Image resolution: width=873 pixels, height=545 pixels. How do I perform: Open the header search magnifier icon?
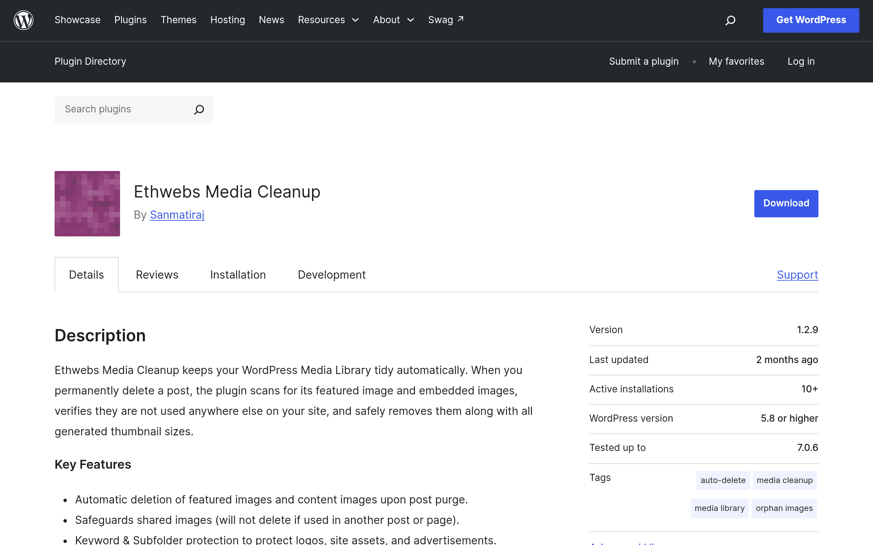coord(730,20)
